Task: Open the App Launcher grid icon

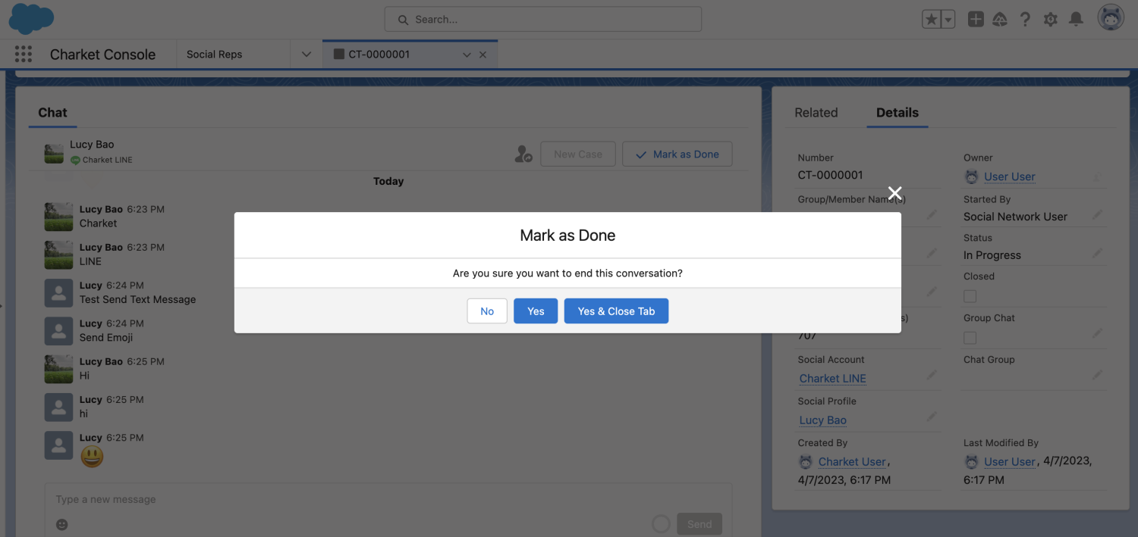Action: (24, 55)
